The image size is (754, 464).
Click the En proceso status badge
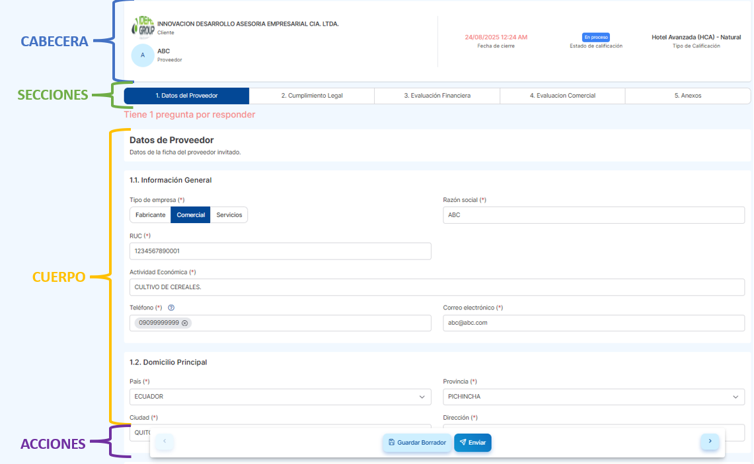[595, 38]
